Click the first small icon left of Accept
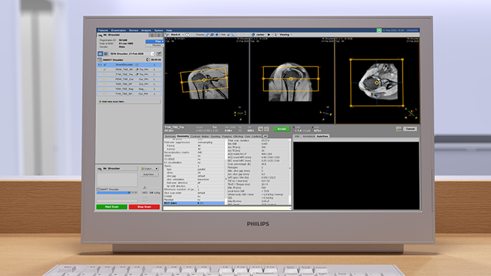 (x=260, y=129)
